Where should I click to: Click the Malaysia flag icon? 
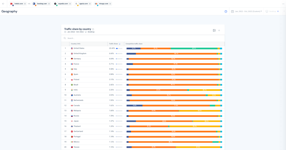click(72, 111)
